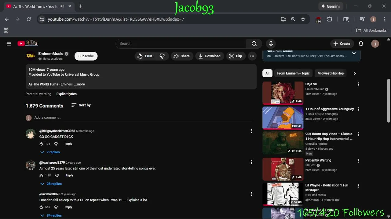
Task: Create a Clip of the video
Action: [236, 56]
